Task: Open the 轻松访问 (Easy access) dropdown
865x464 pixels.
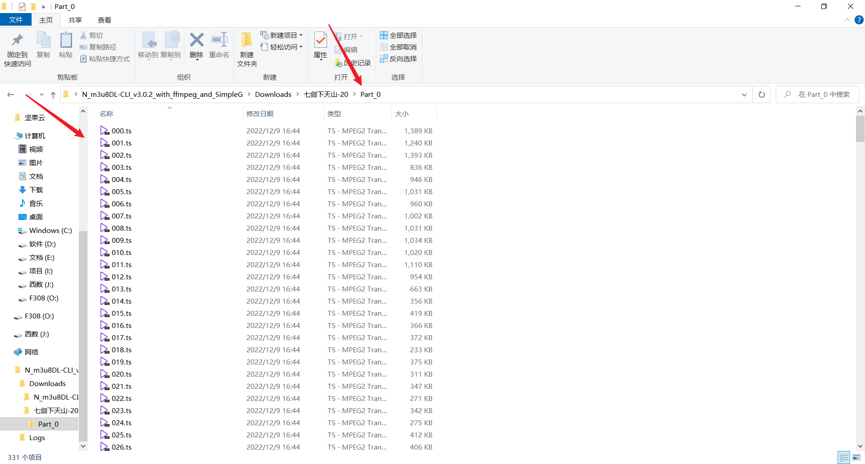Action: click(x=282, y=47)
